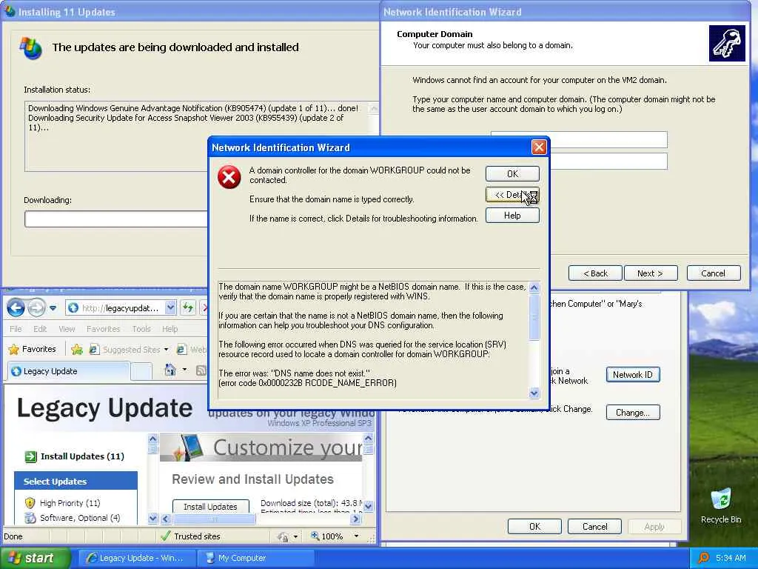Image resolution: width=758 pixels, height=569 pixels.
Task: Switch to My Computer taskbar button
Action: 255,558
